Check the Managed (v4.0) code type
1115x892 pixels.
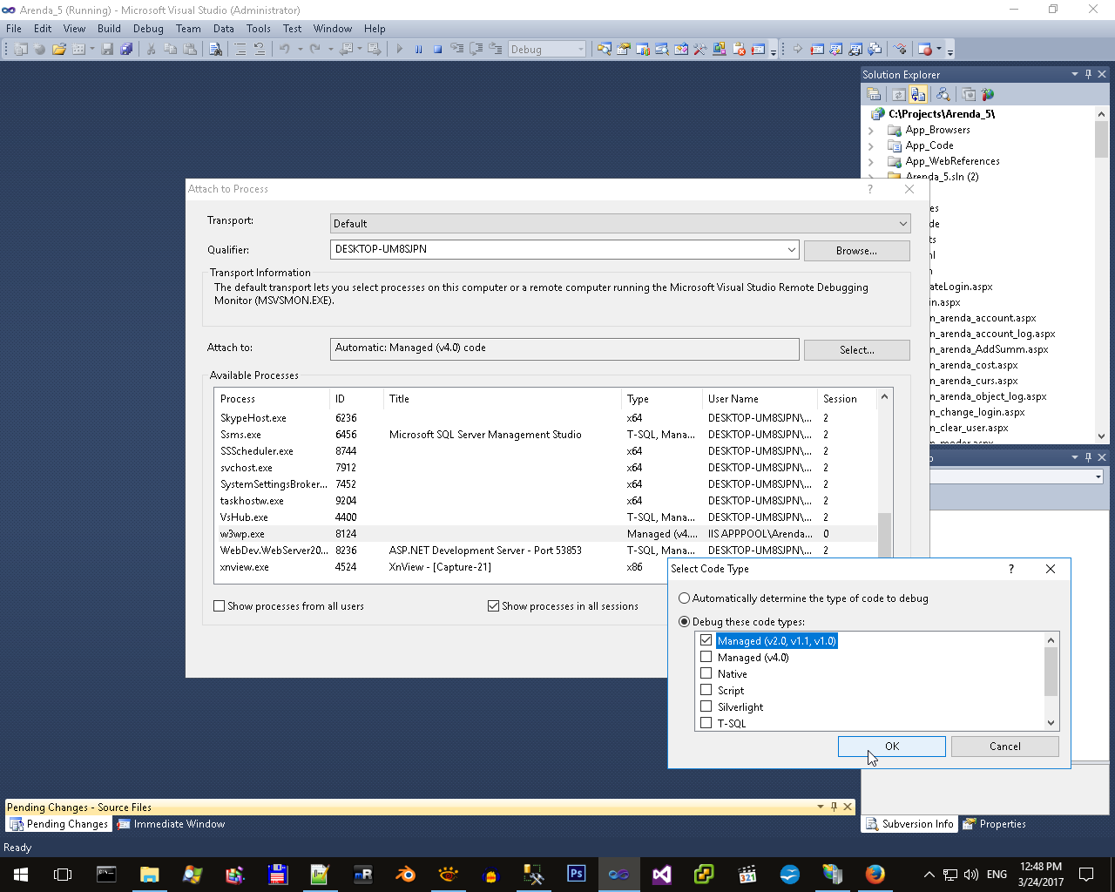[x=706, y=657]
